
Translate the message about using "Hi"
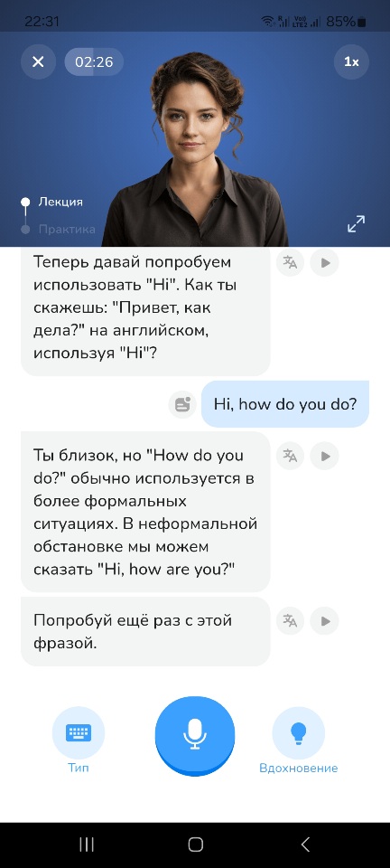click(290, 262)
